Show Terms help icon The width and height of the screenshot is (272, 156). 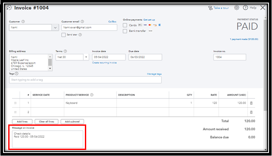[x=65, y=51]
